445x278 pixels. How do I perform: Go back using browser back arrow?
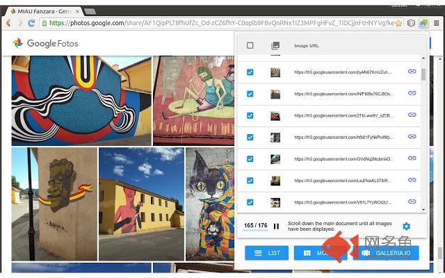[x=8, y=23]
